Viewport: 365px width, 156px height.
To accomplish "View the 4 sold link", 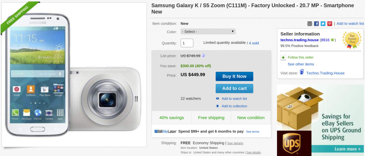I will pyautogui.click(x=254, y=43).
